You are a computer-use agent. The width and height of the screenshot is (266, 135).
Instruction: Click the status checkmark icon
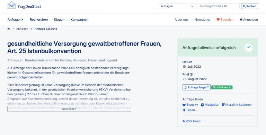249,48
